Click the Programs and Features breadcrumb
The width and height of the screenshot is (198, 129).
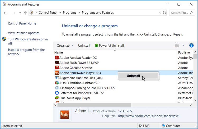coord(98,13)
